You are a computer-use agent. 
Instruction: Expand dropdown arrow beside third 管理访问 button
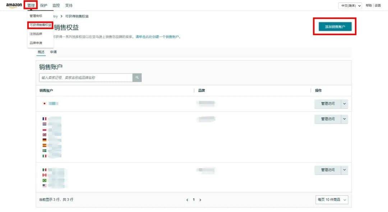345,170
